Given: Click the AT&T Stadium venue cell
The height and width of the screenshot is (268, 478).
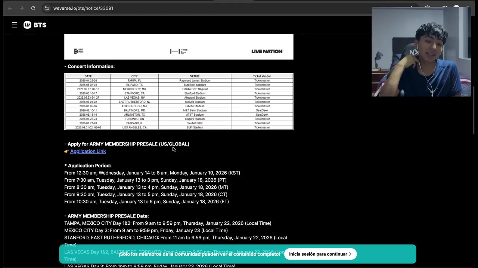Looking at the screenshot, I should pos(195,115).
